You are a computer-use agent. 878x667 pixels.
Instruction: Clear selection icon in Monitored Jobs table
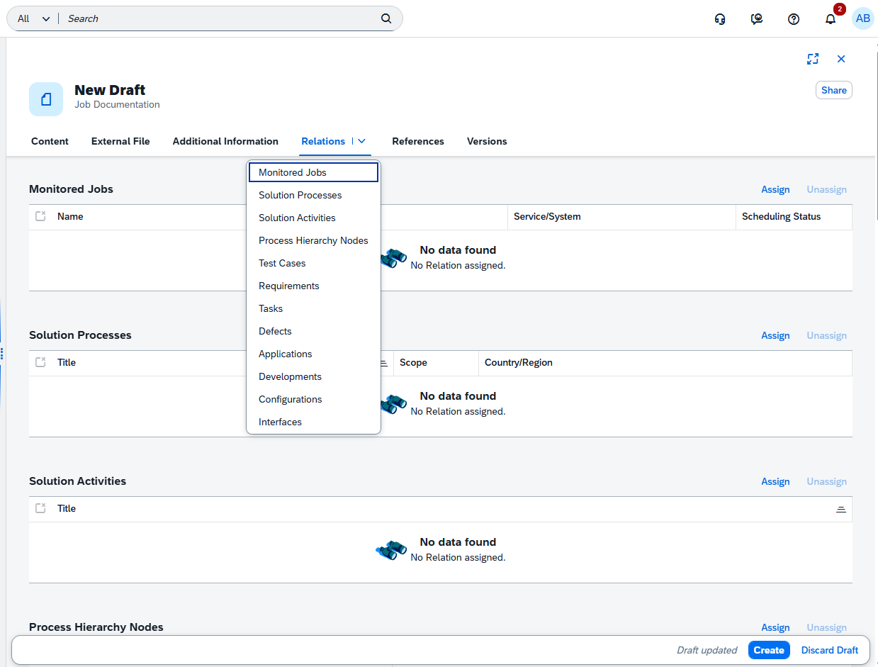point(40,216)
